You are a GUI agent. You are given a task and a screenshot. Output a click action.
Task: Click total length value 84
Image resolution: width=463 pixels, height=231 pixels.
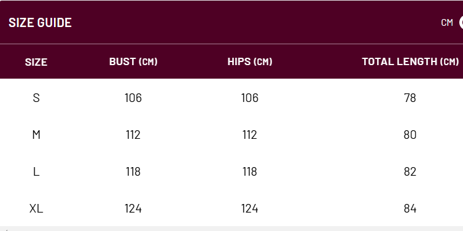click(410, 208)
